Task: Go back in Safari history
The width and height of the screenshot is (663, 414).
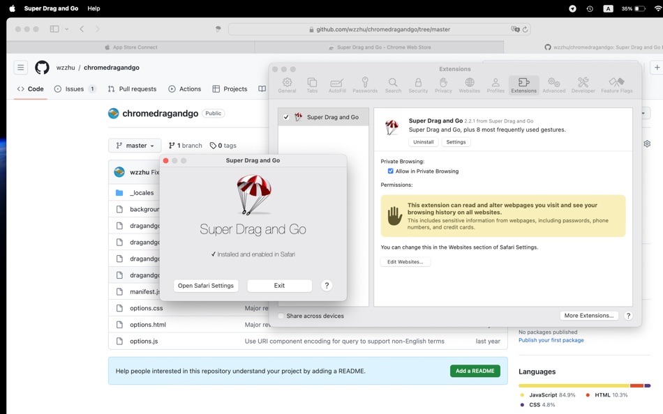Action: coord(82,29)
